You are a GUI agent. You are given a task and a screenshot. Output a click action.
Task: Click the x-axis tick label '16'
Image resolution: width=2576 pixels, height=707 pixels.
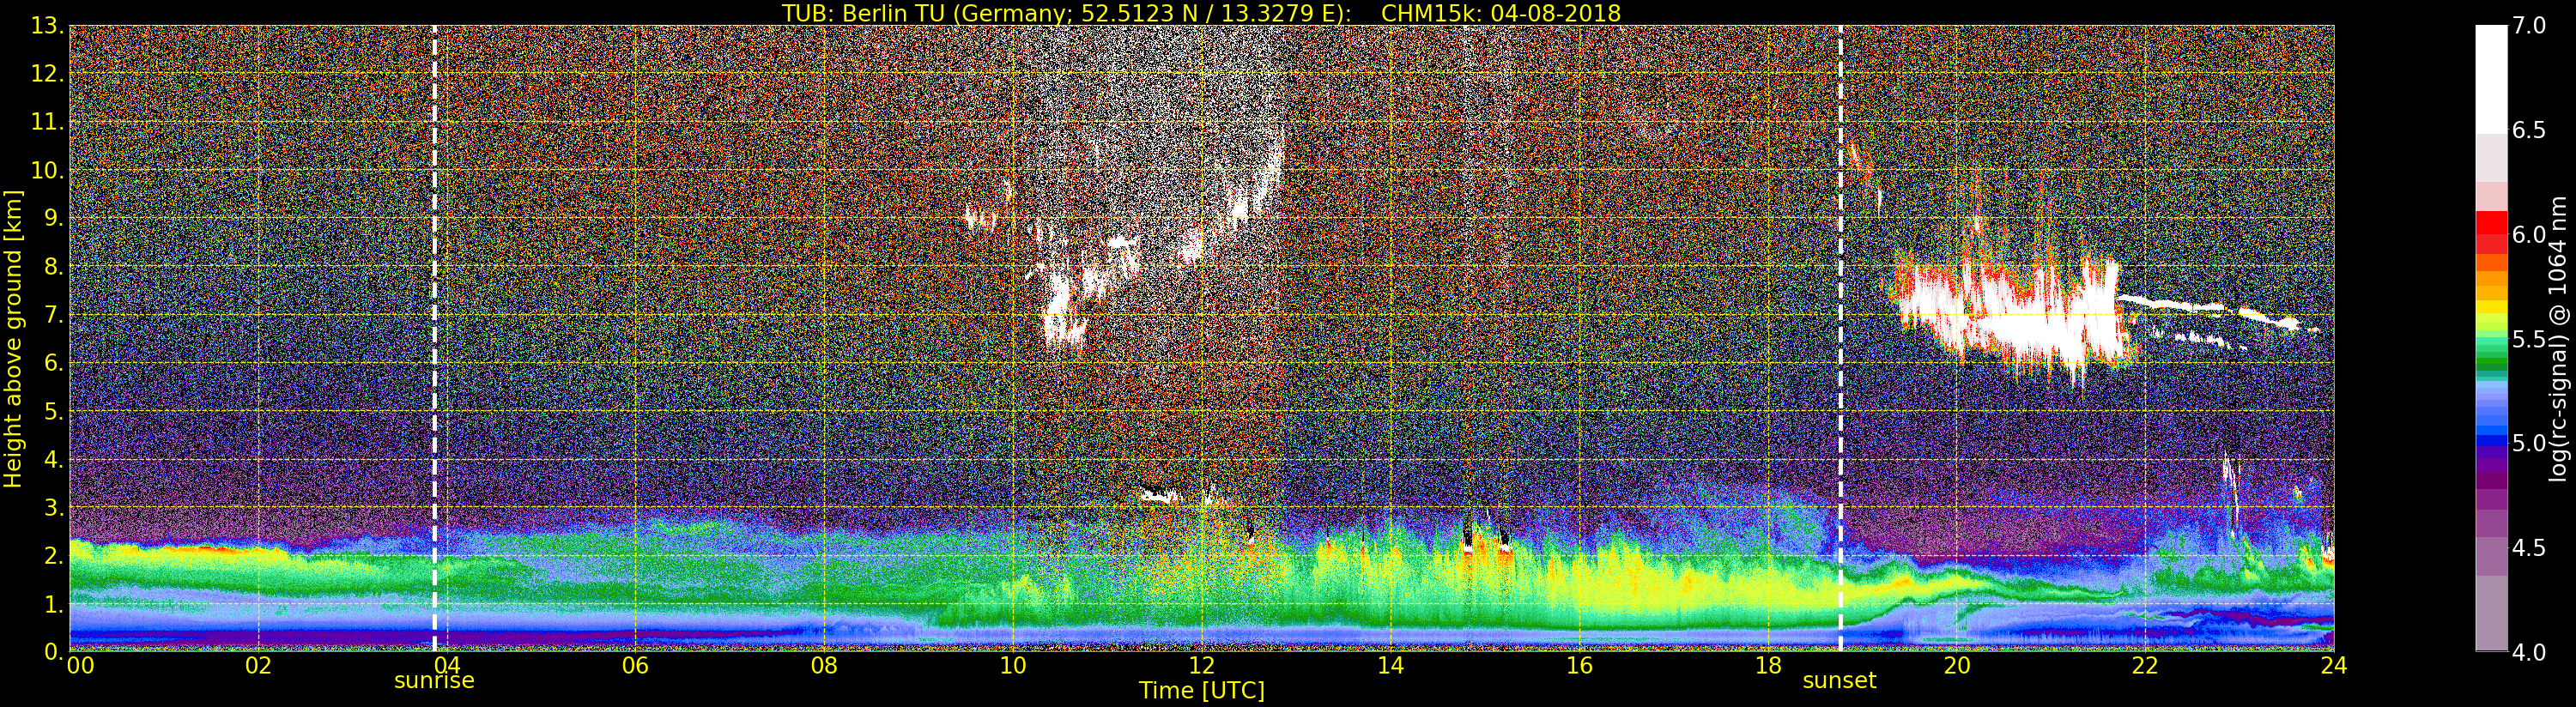[1579, 665]
